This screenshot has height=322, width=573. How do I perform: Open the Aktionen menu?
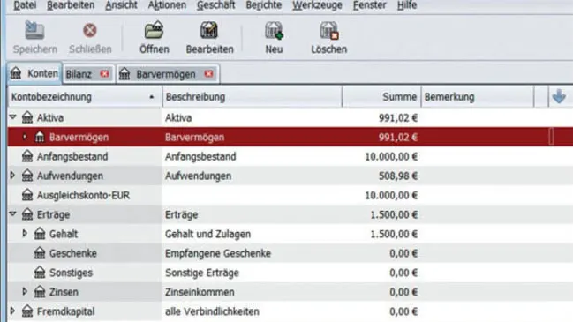[x=167, y=5]
